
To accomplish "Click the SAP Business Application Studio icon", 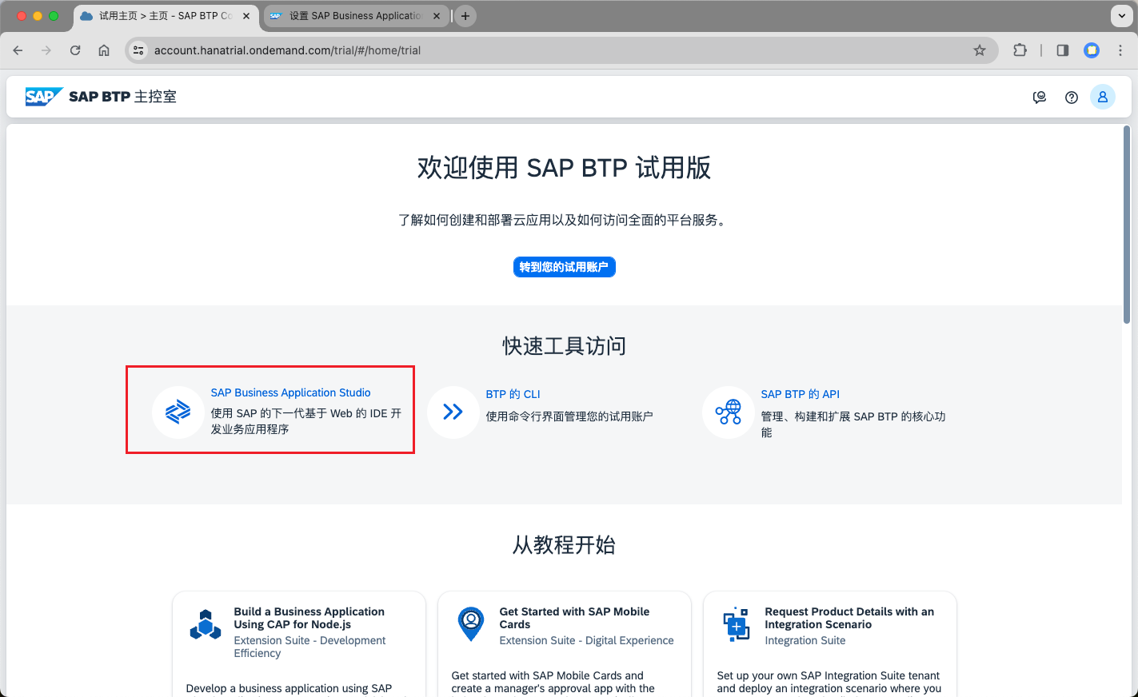I will (178, 412).
